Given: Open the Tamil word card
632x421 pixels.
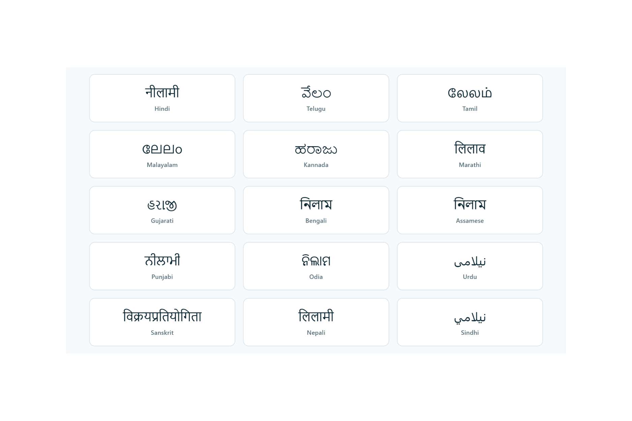Looking at the screenshot, I should 470,98.
